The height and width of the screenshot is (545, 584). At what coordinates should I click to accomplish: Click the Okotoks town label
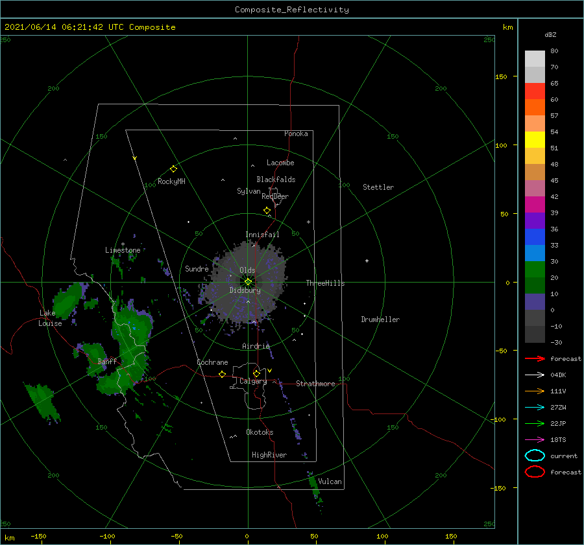point(260,432)
